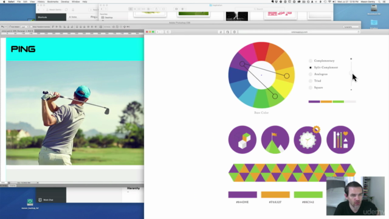Open the File menu
389x219 pixels.
tap(19, 2)
